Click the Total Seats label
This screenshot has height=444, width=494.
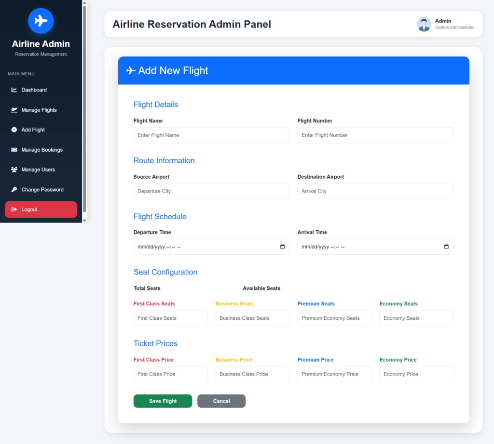tap(147, 288)
